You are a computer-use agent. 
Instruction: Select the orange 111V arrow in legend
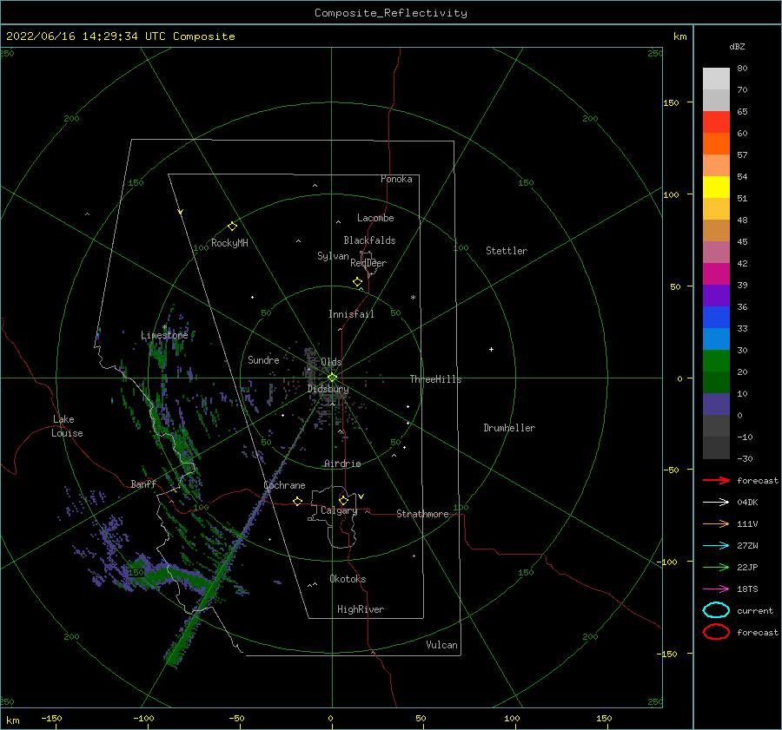(x=716, y=523)
